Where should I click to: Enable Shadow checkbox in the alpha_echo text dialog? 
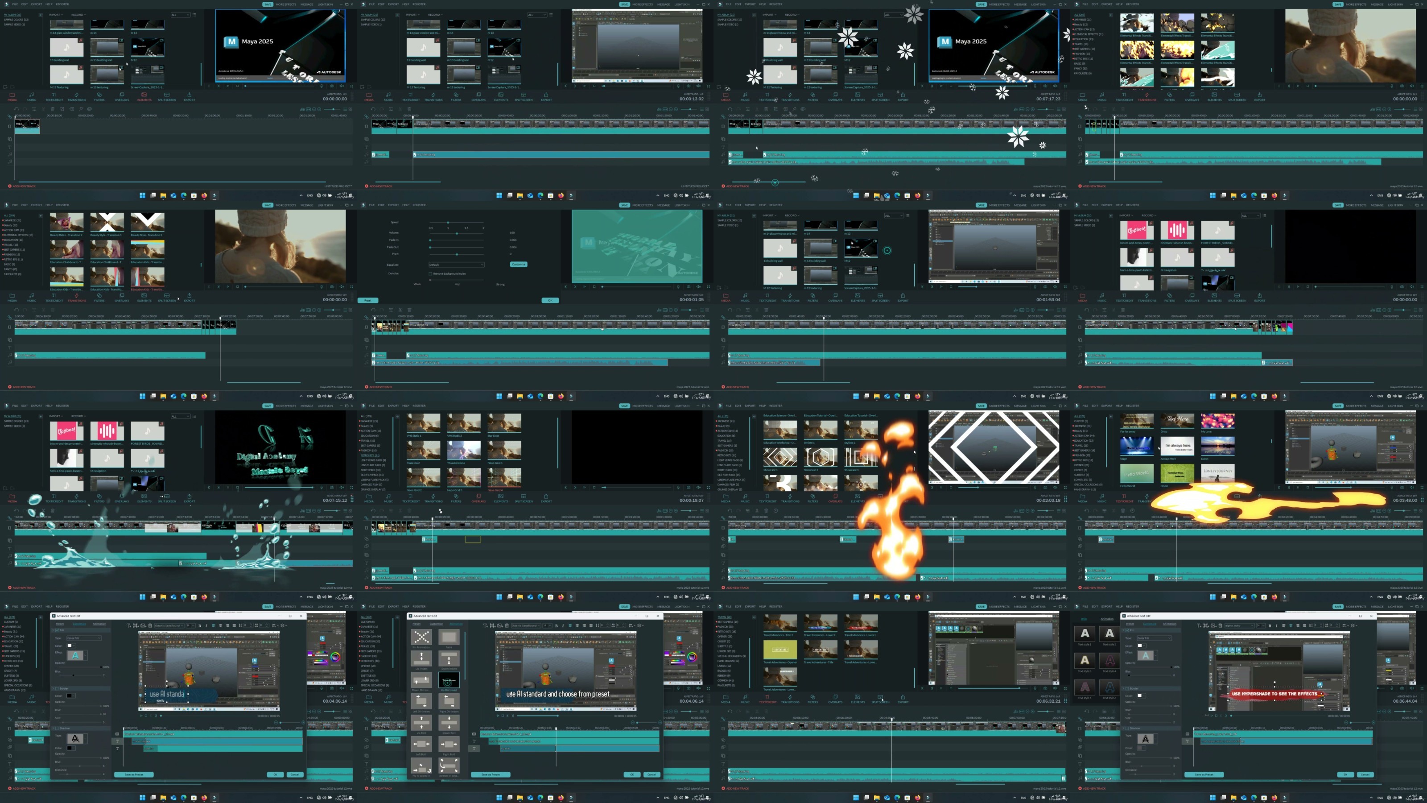[x=1127, y=728]
